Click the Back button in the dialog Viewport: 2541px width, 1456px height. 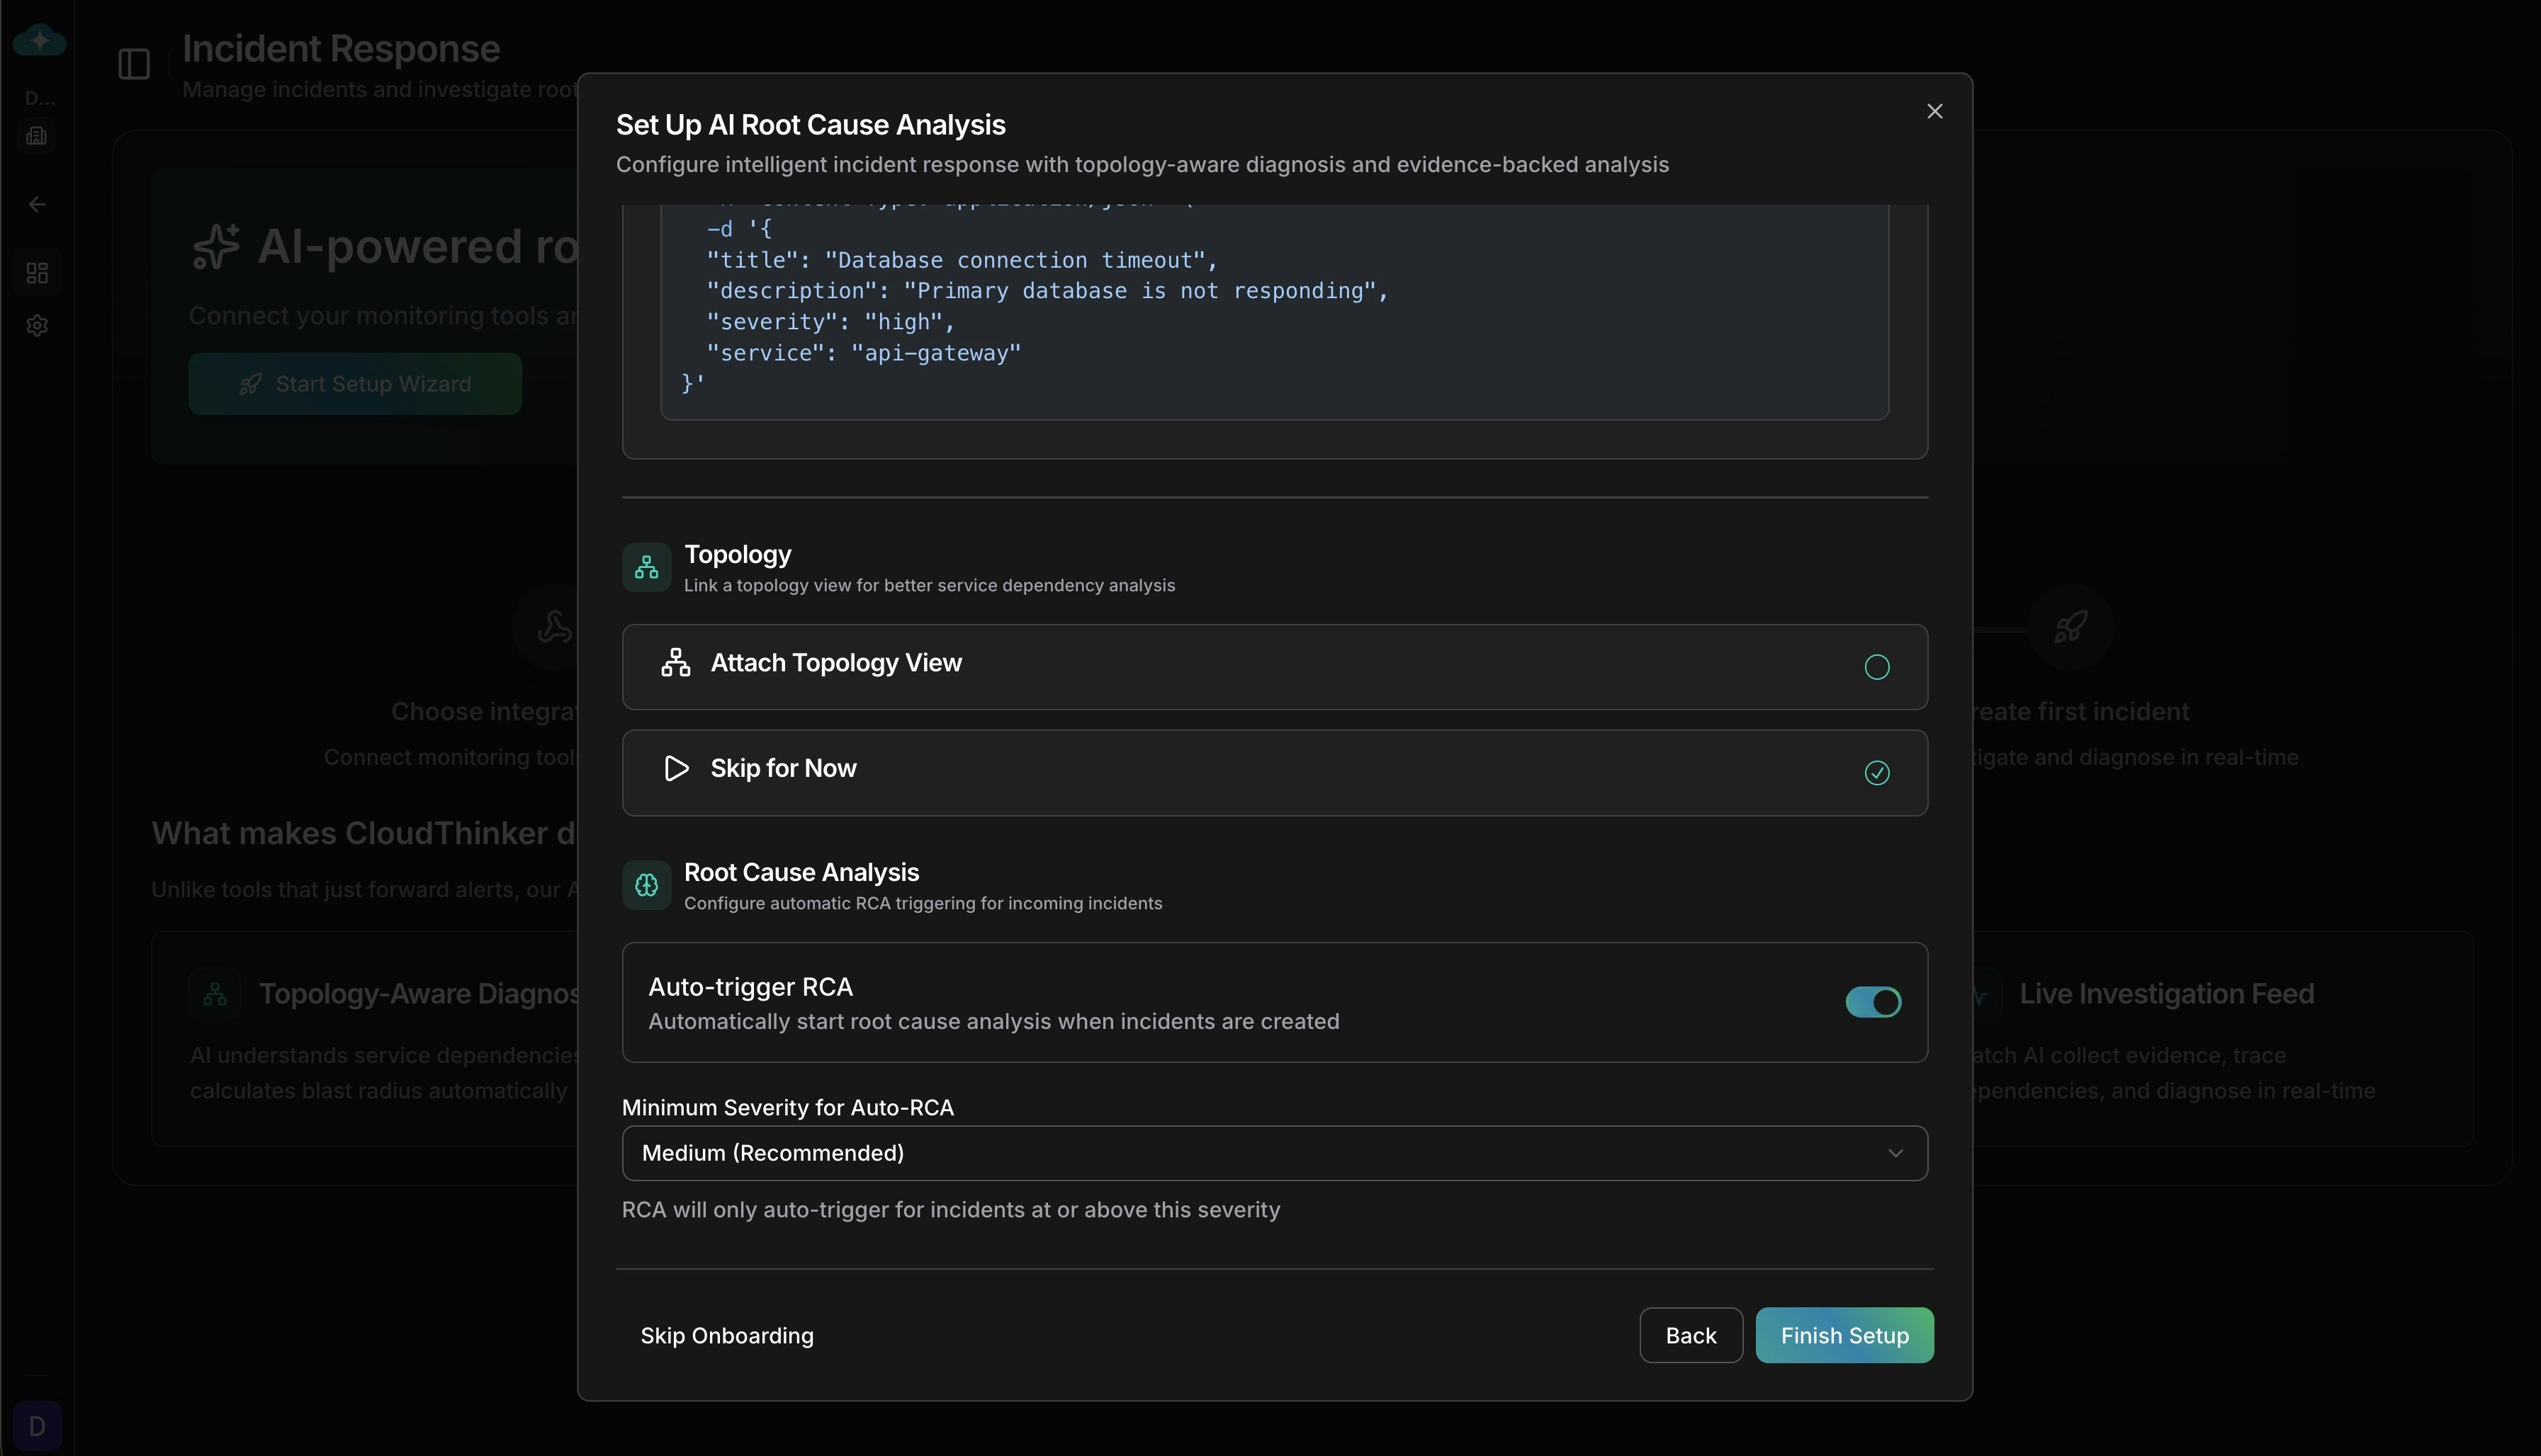pos(1690,1335)
